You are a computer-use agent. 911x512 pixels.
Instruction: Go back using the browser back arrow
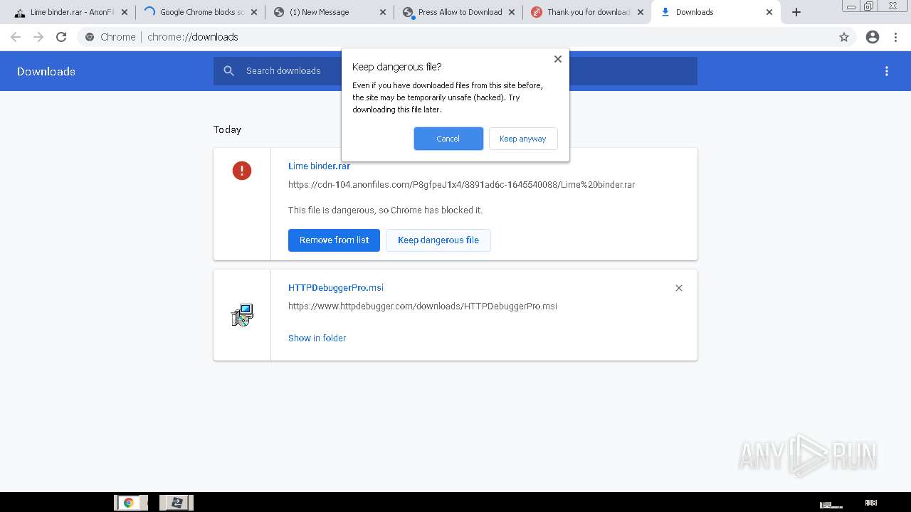click(x=16, y=37)
